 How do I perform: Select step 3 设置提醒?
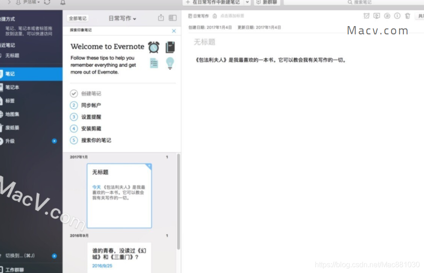tap(91, 117)
